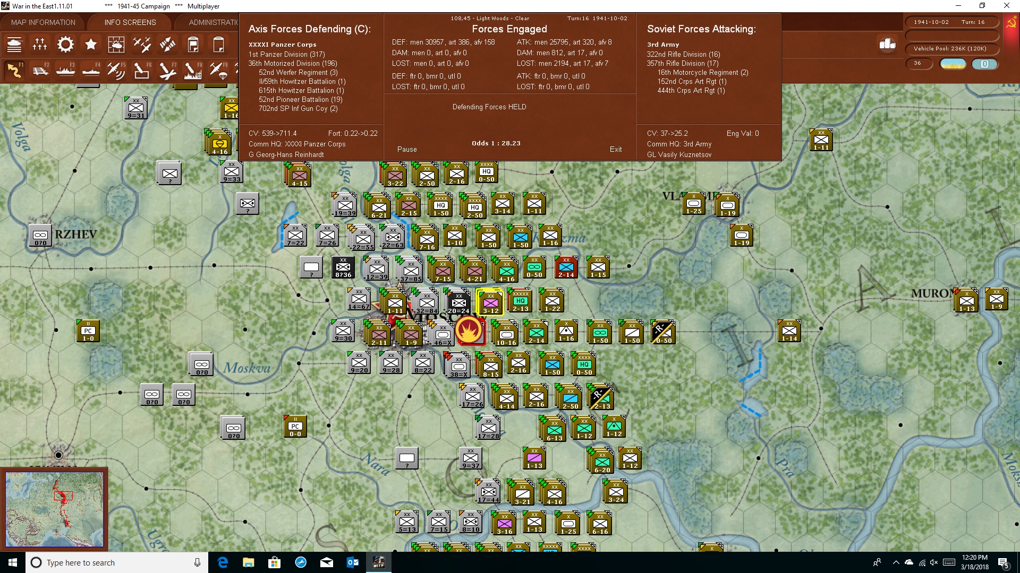Select the F5 Air Recon mode icon

(116, 71)
